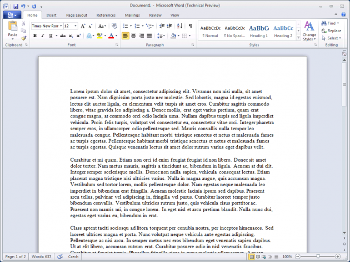This screenshot has width=350, height=262.
Task: Apply strikethrough formatting
Action: pos(63,35)
